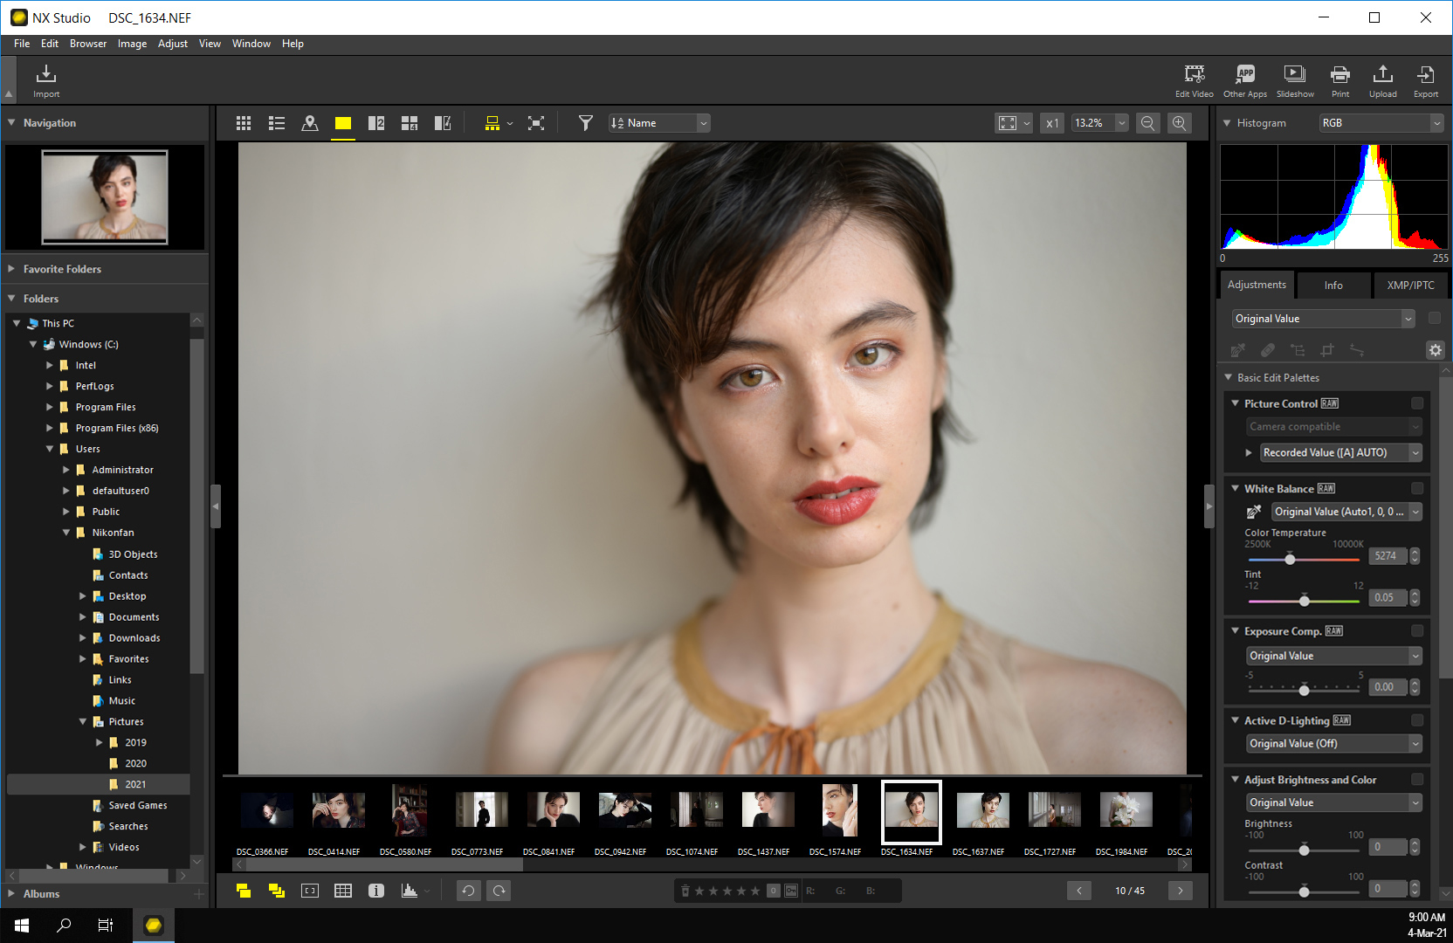This screenshot has height=943, width=1453.
Task: Toggle compare with original view
Action: click(443, 123)
